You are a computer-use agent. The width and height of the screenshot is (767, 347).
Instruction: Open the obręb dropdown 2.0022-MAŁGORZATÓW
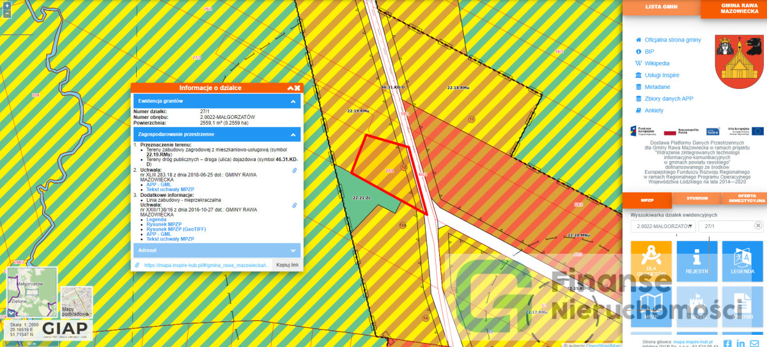pyautogui.click(x=662, y=226)
